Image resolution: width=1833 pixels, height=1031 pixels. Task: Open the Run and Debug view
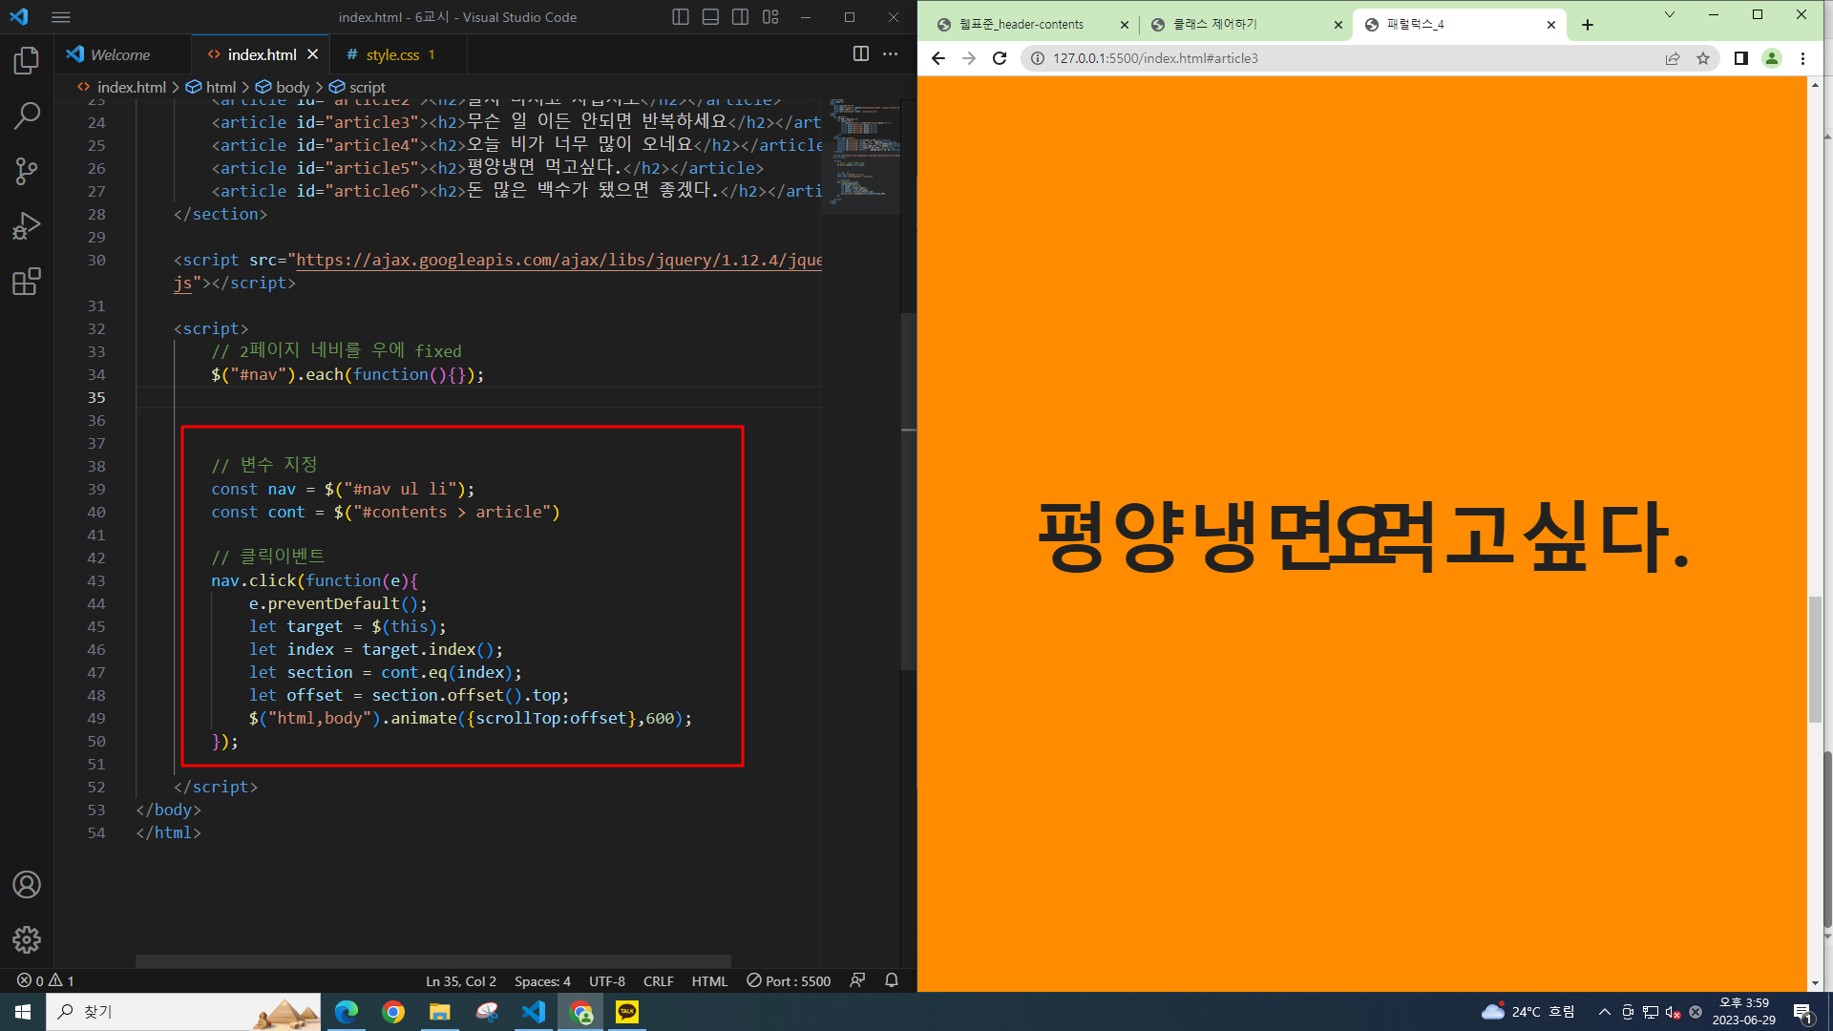coord(27,226)
